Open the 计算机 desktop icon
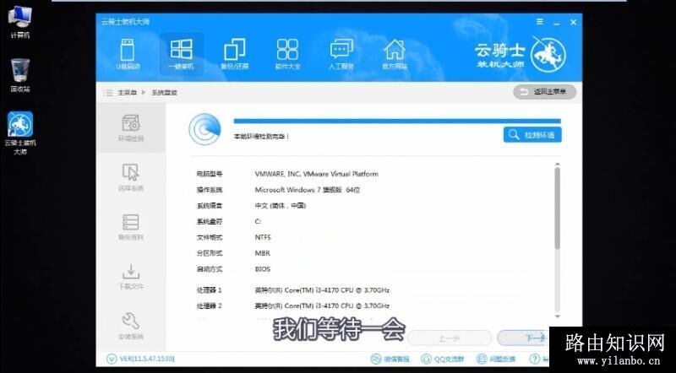This screenshot has height=373, width=676. (19, 23)
